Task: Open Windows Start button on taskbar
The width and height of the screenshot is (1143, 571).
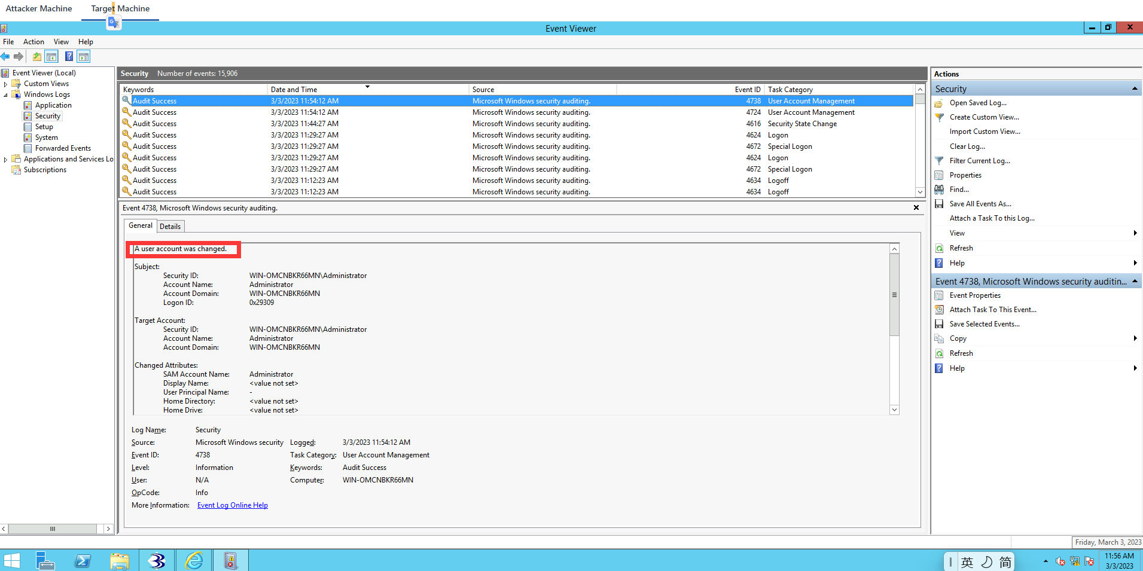Action: pos(12,561)
